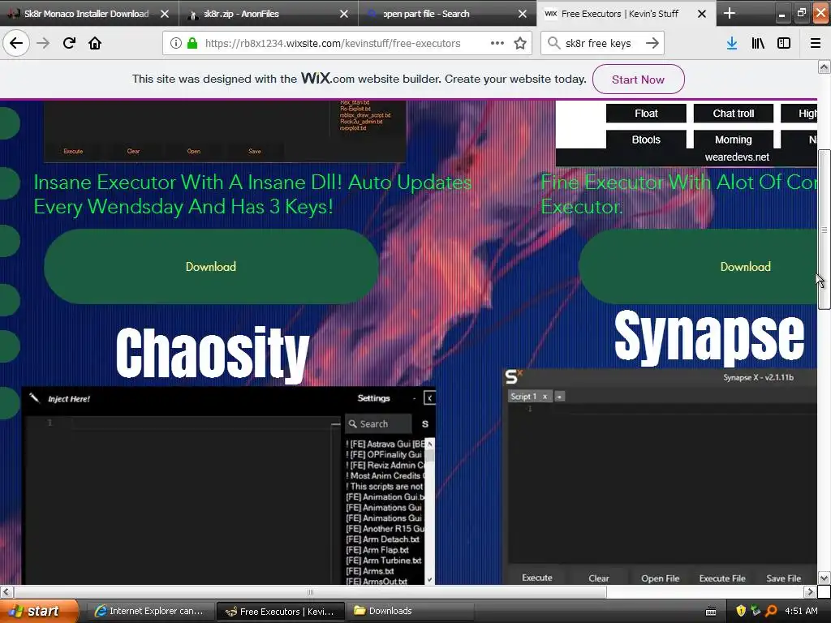Open a new browser tab with plus
This screenshot has height=623, width=831.
coord(730,13)
